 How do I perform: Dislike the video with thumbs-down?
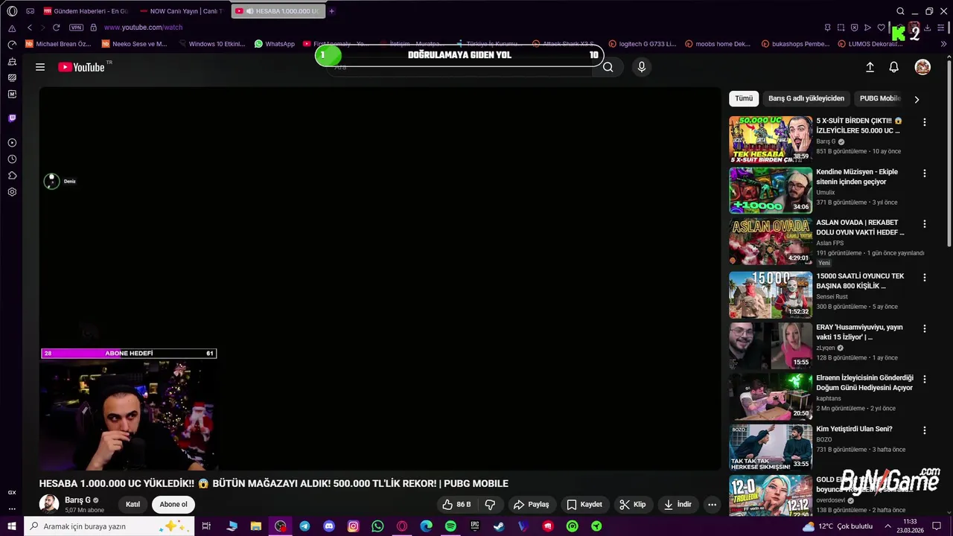490,504
